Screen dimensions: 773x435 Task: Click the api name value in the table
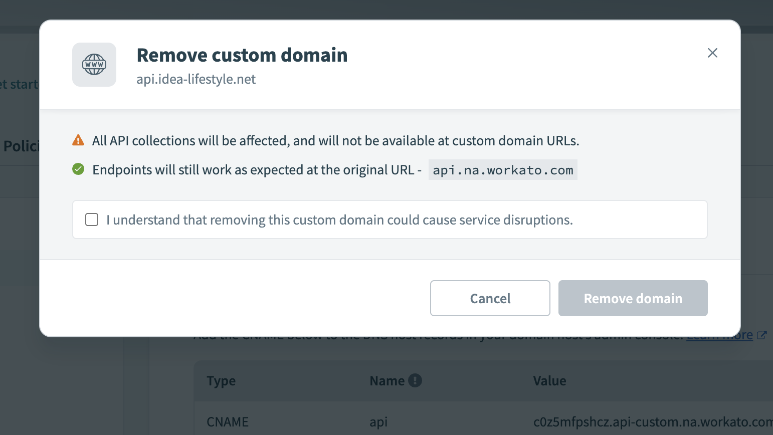(x=378, y=421)
